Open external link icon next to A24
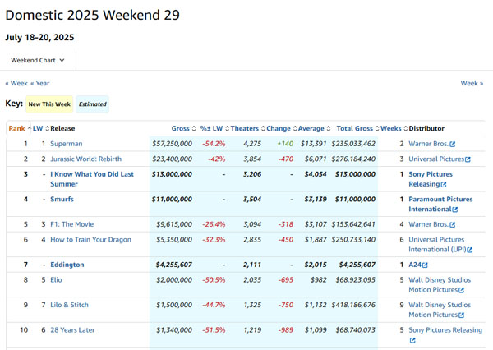The height and width of the screenshot is (350, 493). pos(425,265)
